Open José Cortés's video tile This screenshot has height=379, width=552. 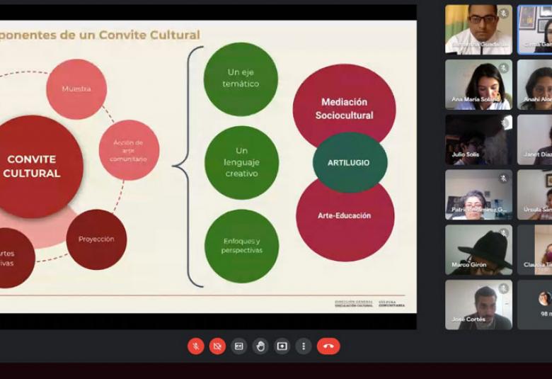[478, 305]
